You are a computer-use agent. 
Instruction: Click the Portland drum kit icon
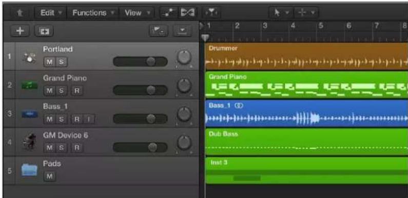click(30, 57)
